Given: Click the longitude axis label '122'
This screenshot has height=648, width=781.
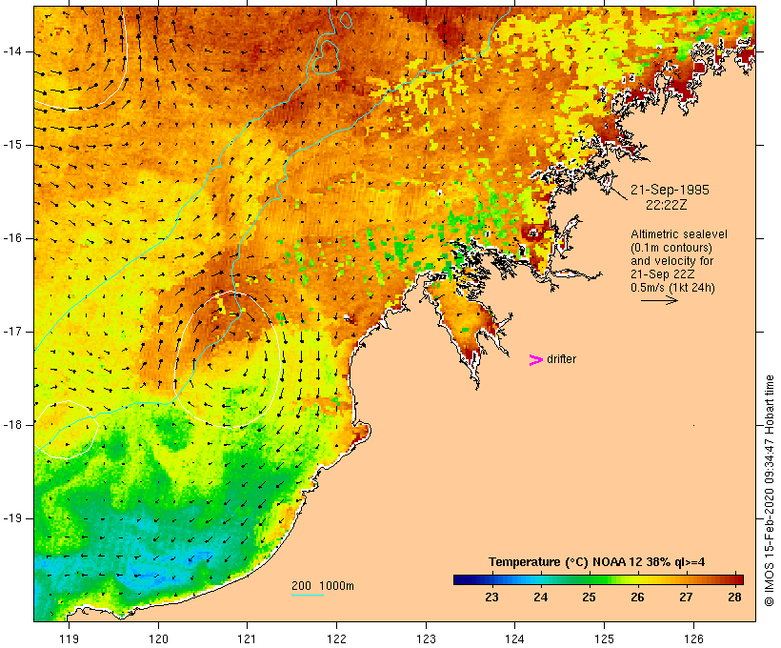Looking at the screenshot, I should [x=337, y=639].
